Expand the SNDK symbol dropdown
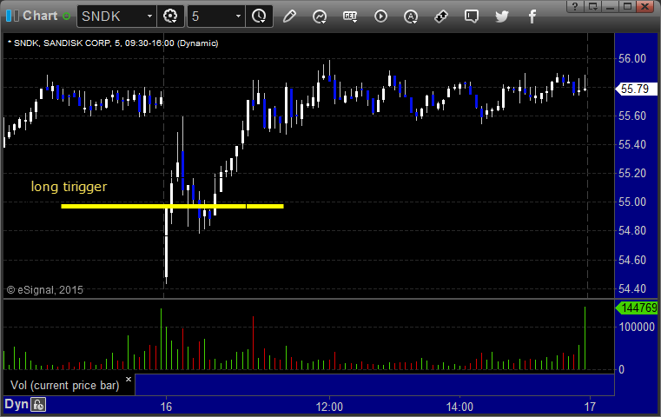The height and width of the screenshot is (417, 661). click(x=149, y=17)
